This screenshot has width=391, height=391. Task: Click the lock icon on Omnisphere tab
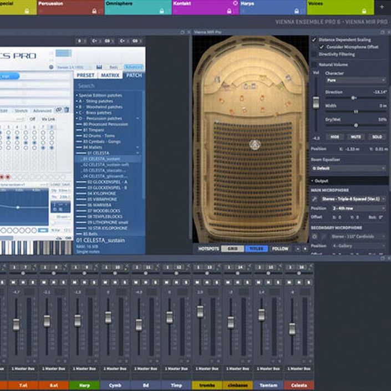tap(162, 11)
